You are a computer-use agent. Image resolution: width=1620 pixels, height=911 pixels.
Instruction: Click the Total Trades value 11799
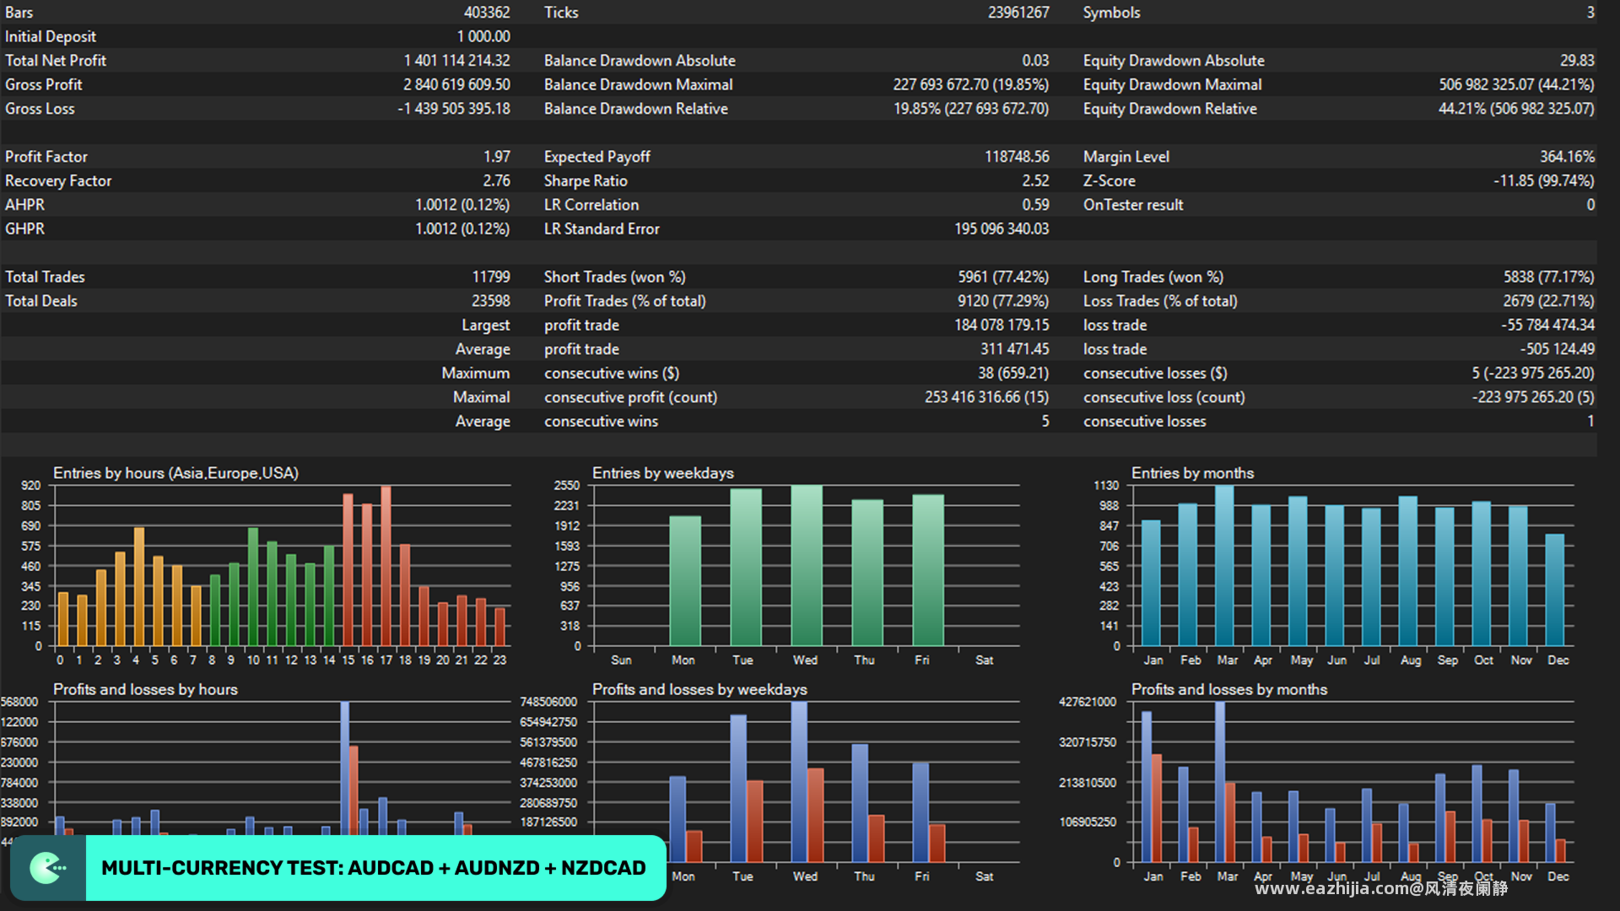coord(491,277)
